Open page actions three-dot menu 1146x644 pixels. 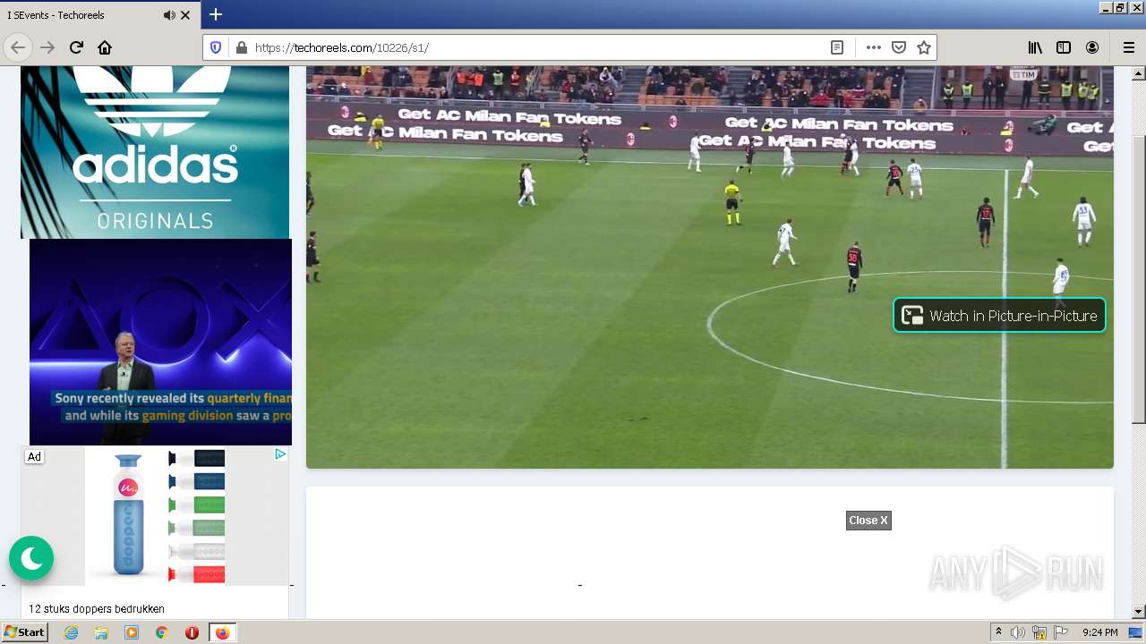tap(874, 47)
